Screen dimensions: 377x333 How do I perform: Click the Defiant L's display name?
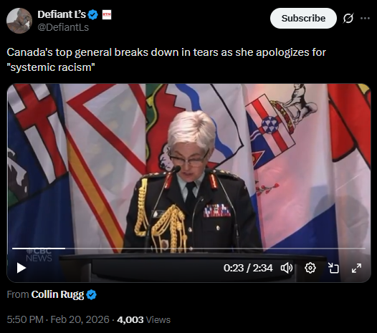(62, 14)
